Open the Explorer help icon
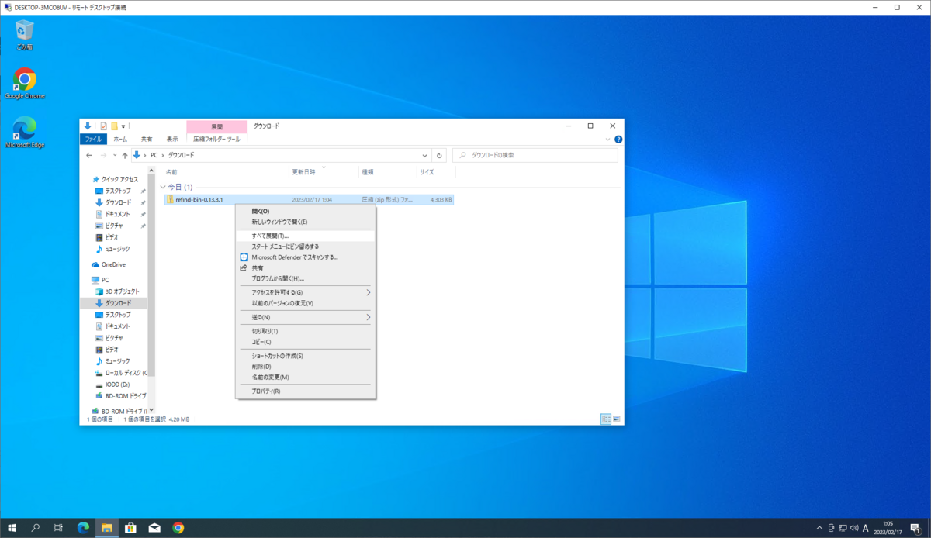 pyautogui.click(x=618, y=140)
